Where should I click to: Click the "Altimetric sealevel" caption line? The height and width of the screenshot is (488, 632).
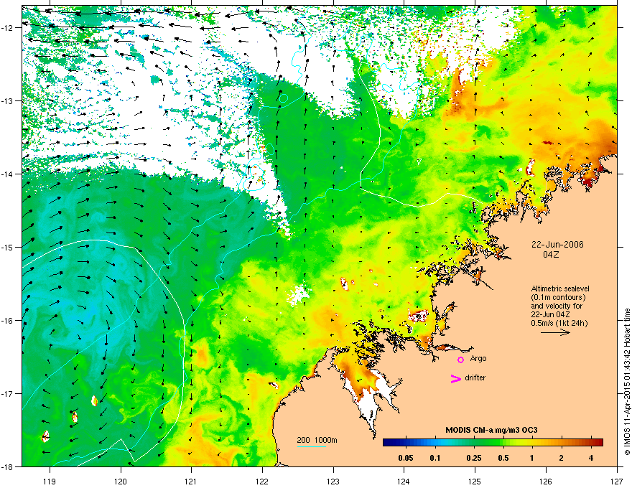(x=560, y=288)
